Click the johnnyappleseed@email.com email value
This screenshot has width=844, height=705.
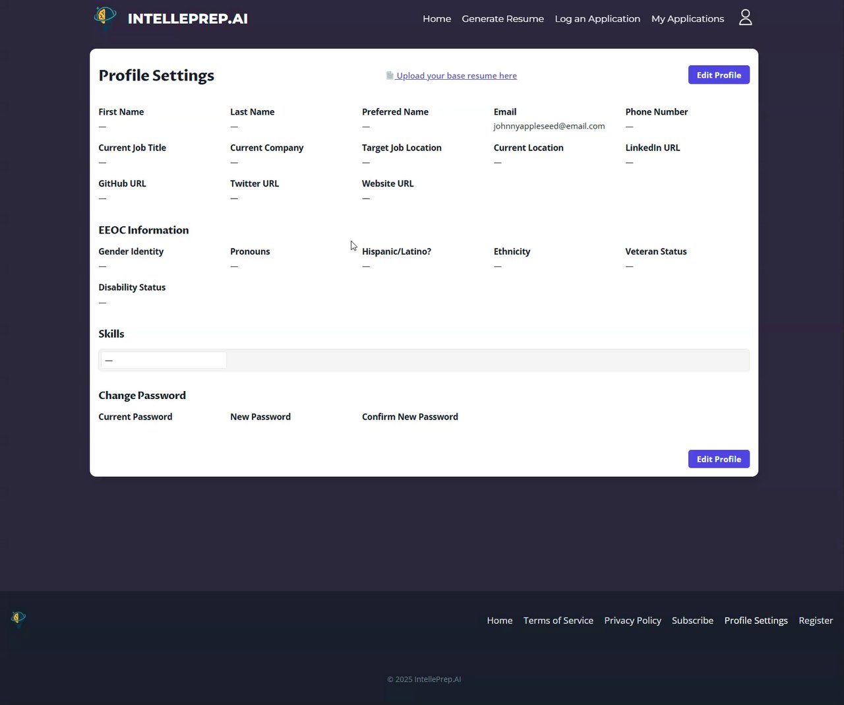pyautogui.click(x=549, y=126)
